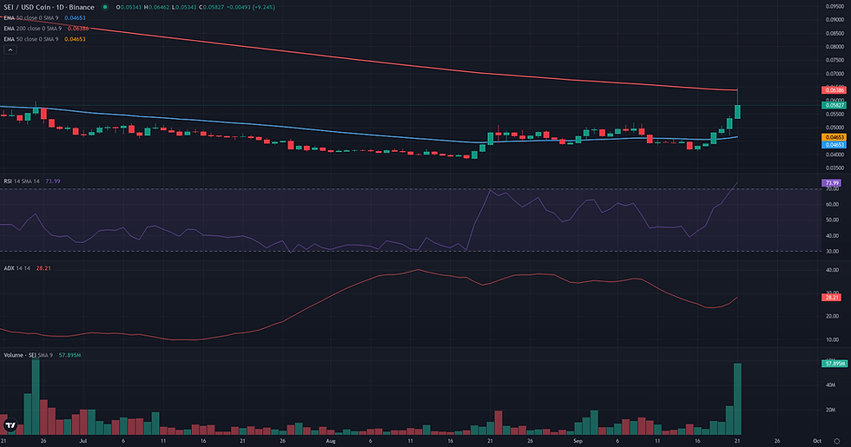The image size is (851, 447).
Task: Click the 0.03500 price scale label
Action: point(835,168)
